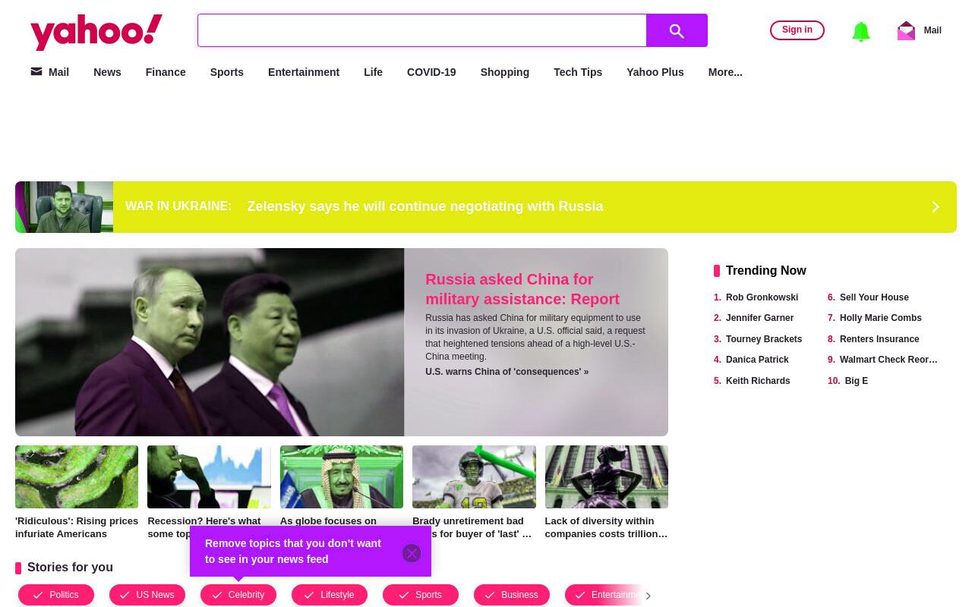Open trending topic Rob Gronkowski
The width and height of the screenshot is (972, 607).
pos(762,297)
